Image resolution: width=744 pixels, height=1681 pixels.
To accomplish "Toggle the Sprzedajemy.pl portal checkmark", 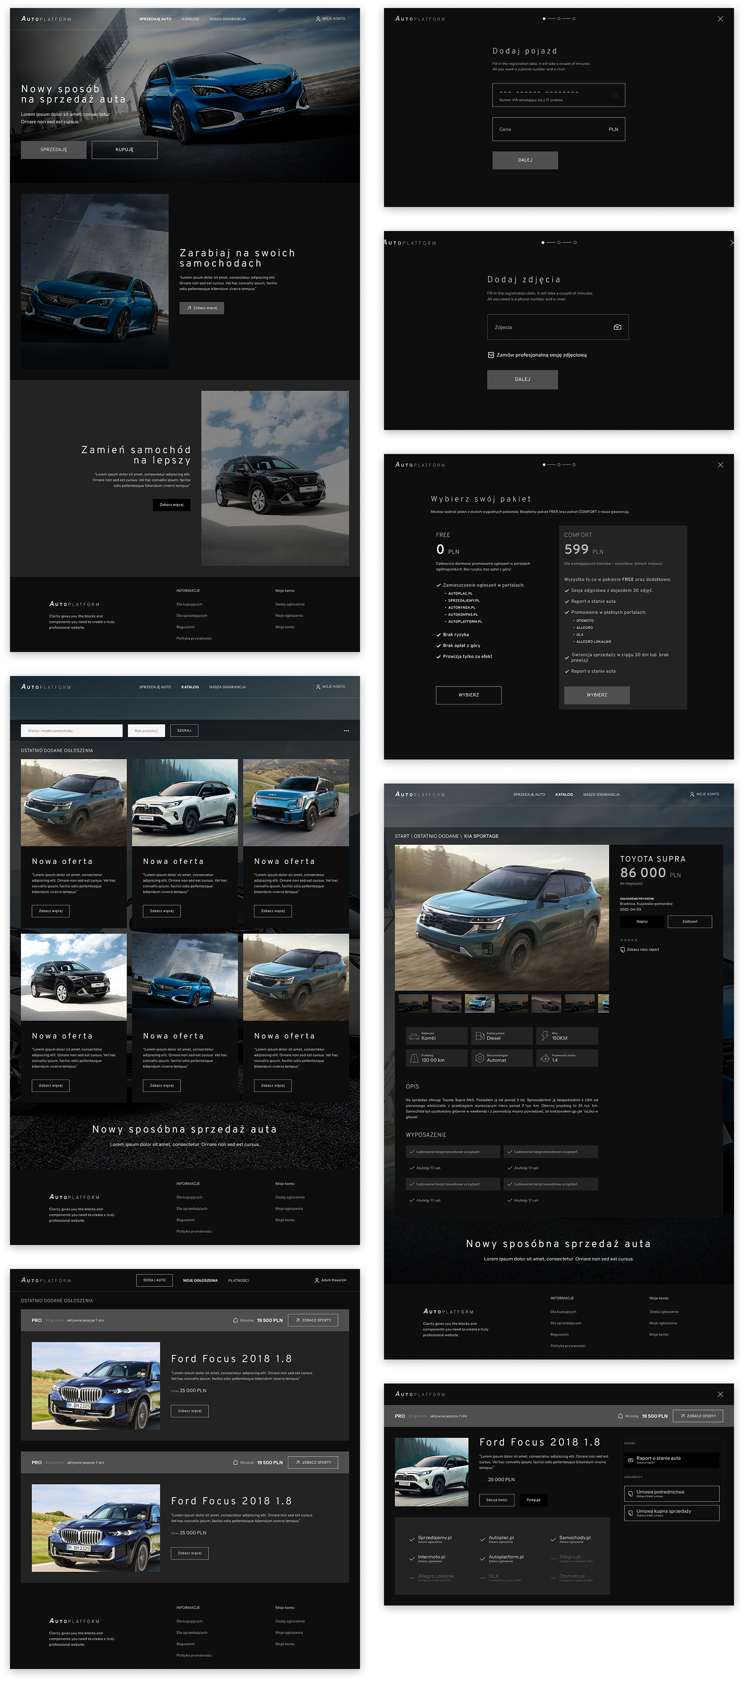I will pos(412,1539).
